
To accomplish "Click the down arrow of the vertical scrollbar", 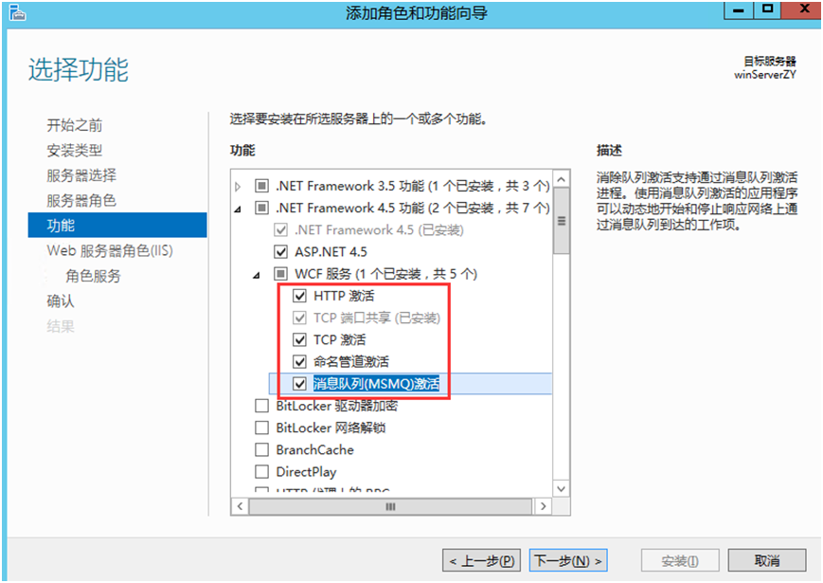I will pyautogui.click(x=561, y=489).
